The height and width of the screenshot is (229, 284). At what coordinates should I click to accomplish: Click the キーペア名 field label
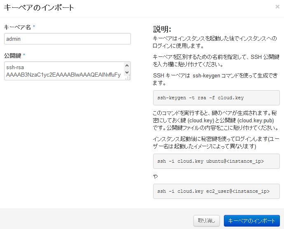point(17,27)
